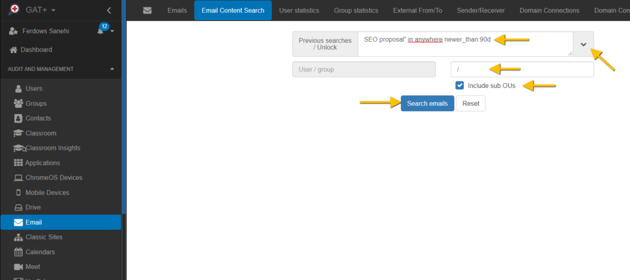Open Classroom Insights section
630x280 pixels.
(53, 148)
